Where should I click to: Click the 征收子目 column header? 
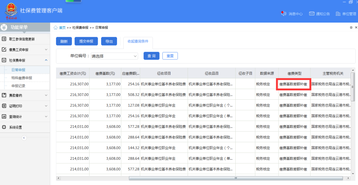pyautogui.click(x=245, y=73)
